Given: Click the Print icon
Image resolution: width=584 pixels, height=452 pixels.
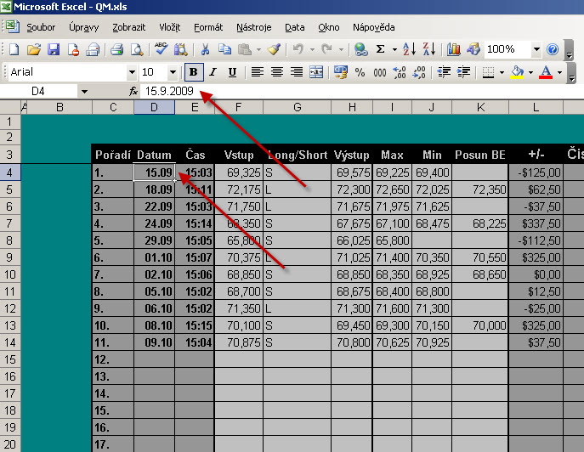Looking at the screenshot, I should (x=116, y=49).
